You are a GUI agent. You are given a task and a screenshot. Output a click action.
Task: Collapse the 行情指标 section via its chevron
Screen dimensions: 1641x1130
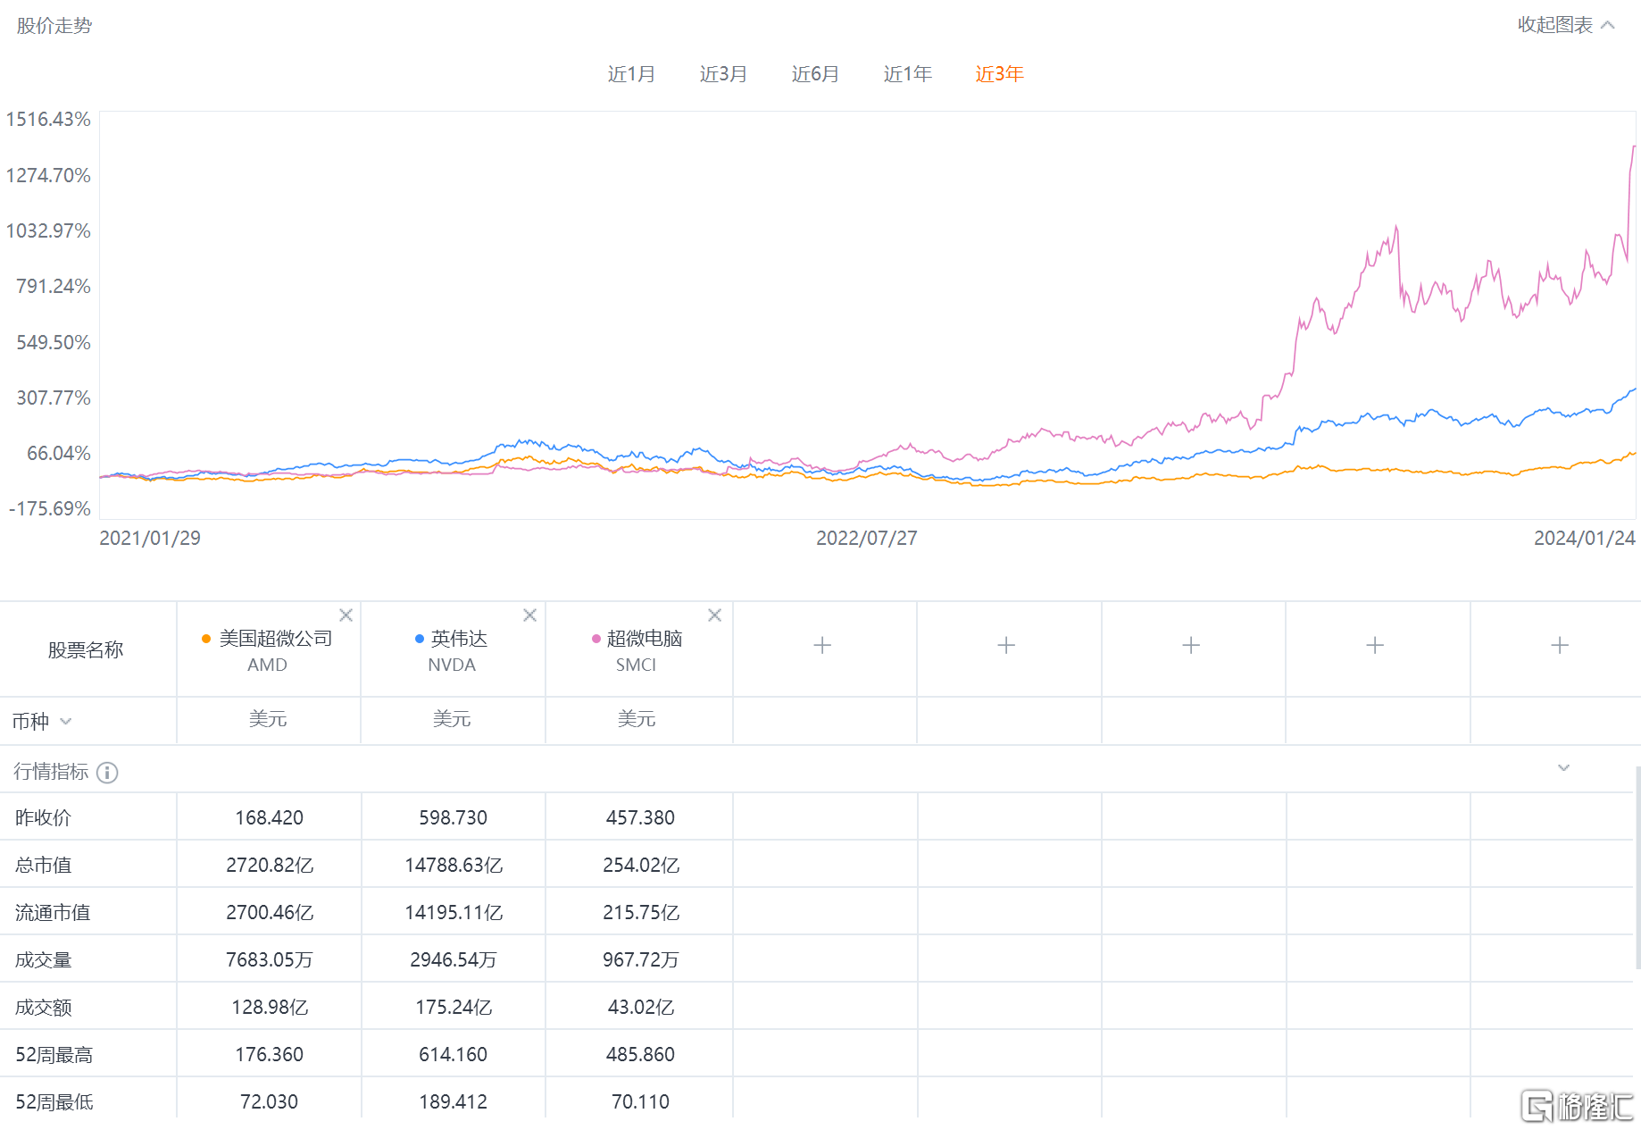click(x=1563, y=767)
